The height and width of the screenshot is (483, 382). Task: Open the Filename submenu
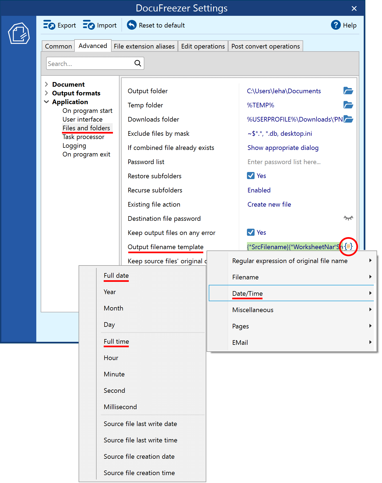[291, 277]
